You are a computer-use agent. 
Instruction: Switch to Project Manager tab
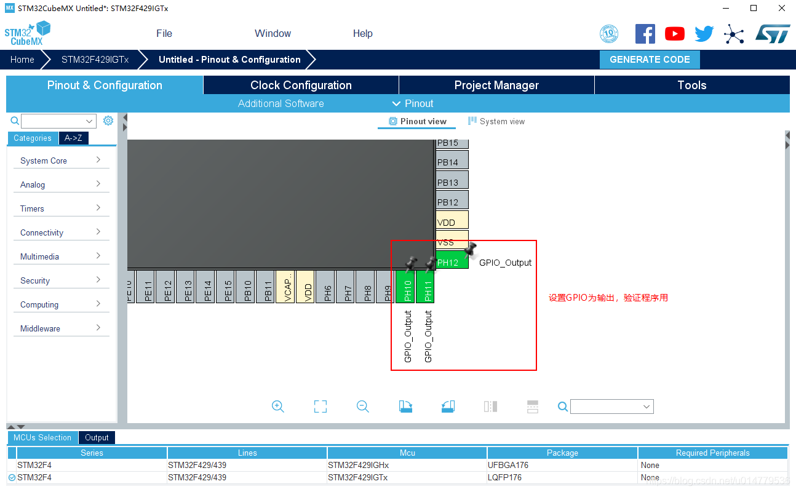pos(496,85)
